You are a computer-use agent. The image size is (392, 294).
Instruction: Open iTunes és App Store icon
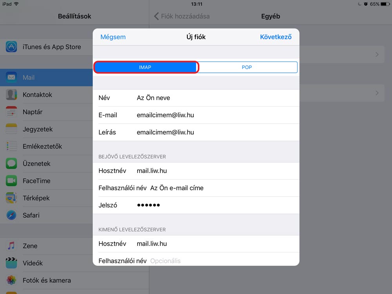point(11,47)
